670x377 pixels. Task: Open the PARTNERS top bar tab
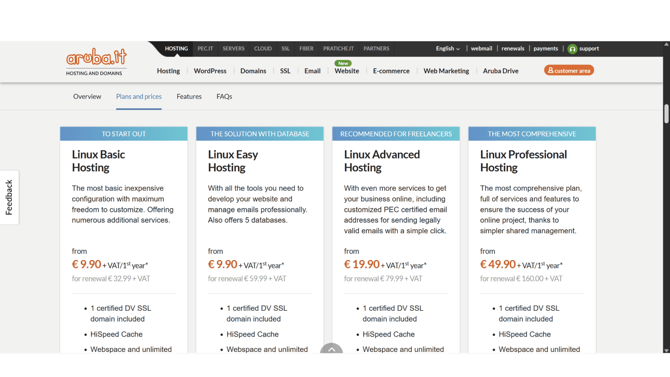coord(376,49)
